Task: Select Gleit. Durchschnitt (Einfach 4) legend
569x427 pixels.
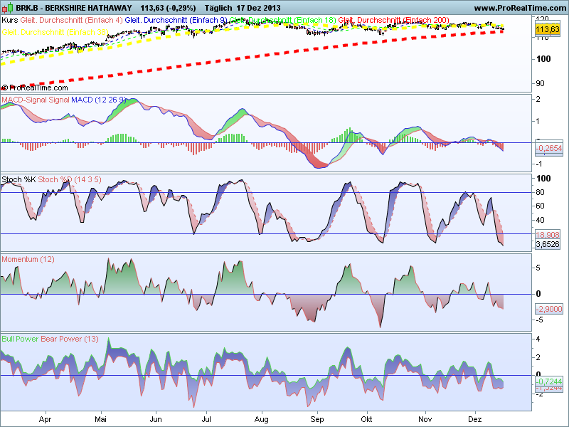Action: pyautogui.click(x=72, y=20)
